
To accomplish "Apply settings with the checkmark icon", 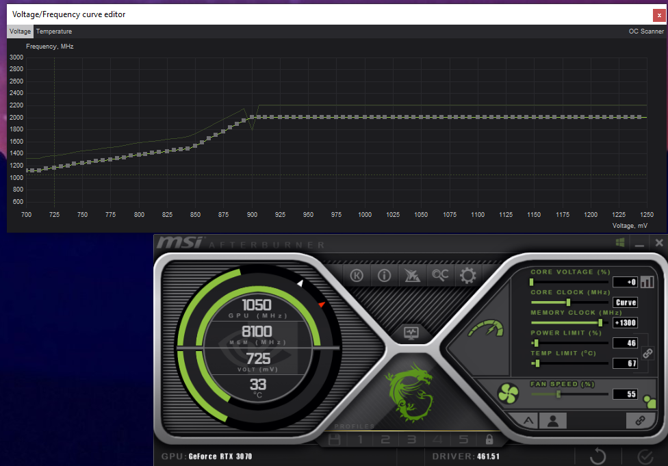I will pos(645,456).
